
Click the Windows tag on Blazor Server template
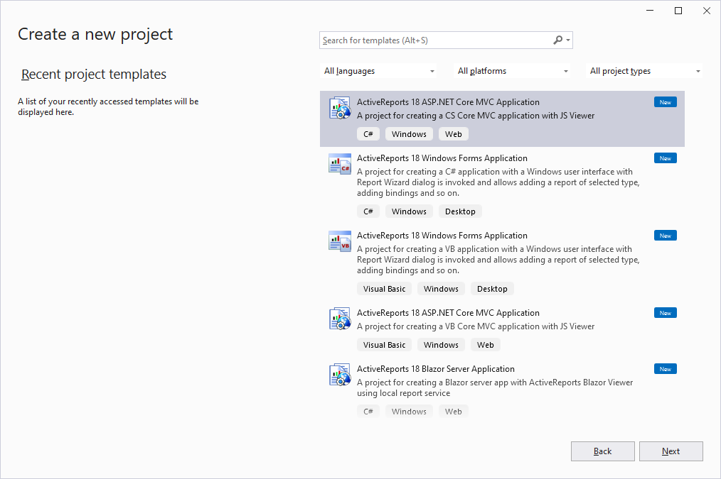click(410, 412)
